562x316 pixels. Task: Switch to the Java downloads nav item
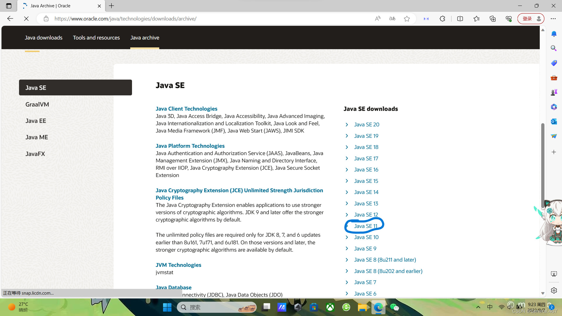coord(43,37)
